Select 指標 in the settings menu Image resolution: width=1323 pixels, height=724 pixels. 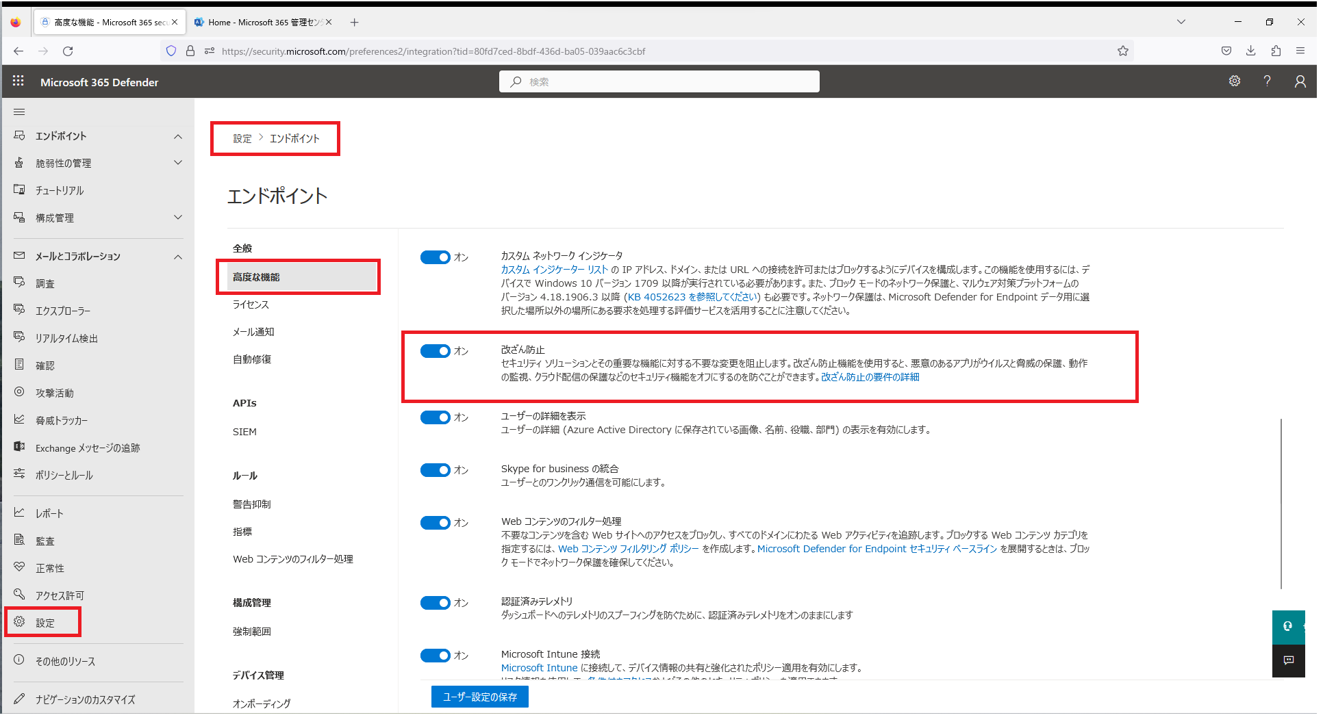pos(243,533)
